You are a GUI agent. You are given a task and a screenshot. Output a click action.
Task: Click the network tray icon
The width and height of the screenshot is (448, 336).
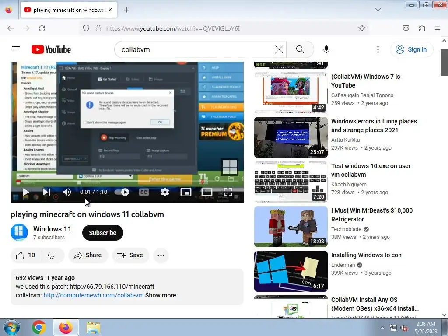pyautogui.click(x=393, y=328)
